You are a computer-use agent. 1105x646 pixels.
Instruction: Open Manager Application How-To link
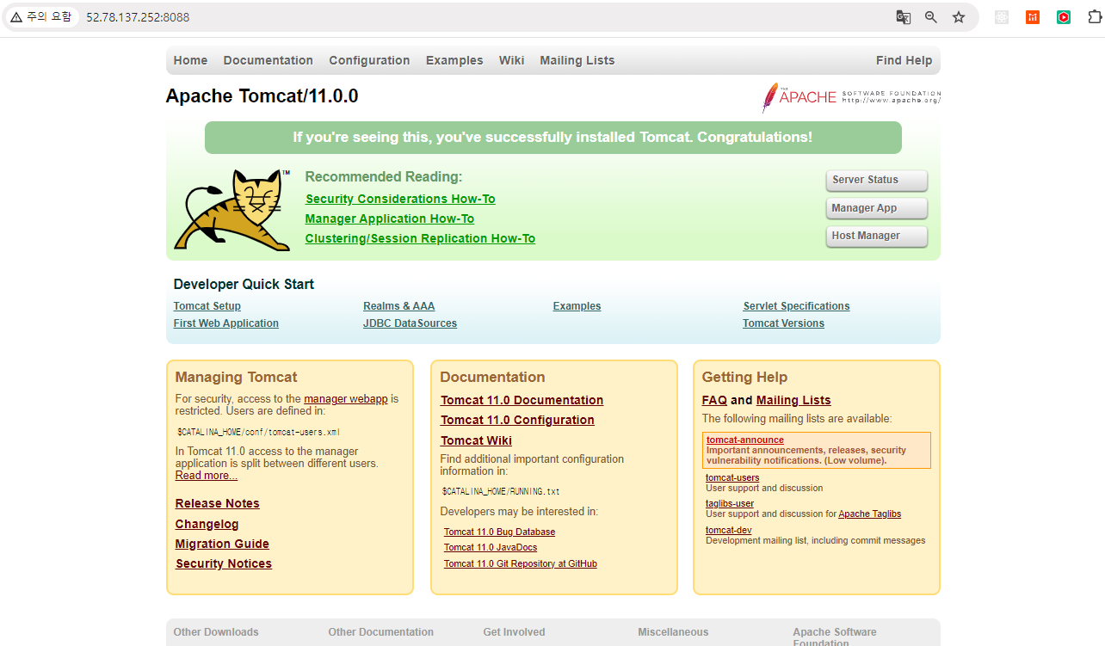point(390,218)
